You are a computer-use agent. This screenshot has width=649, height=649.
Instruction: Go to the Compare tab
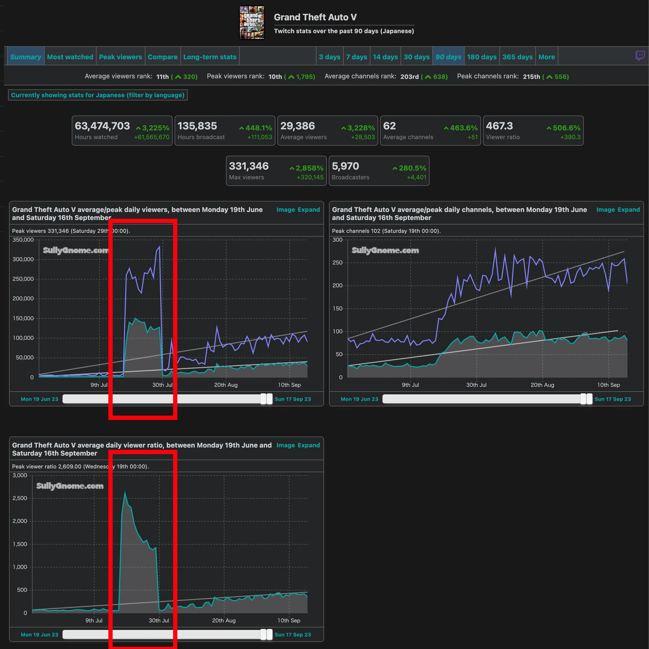tap(163, 57)
